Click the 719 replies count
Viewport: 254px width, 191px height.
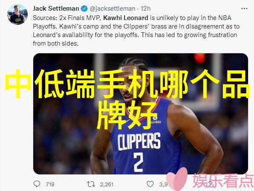click(50, 184)
